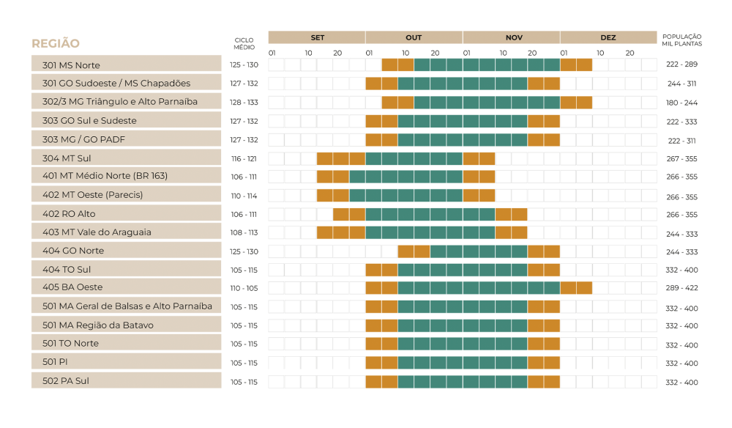
Task: Select population 332 - 400 for 501 MA Região da Batavo
Action: [x=682, y=325]
